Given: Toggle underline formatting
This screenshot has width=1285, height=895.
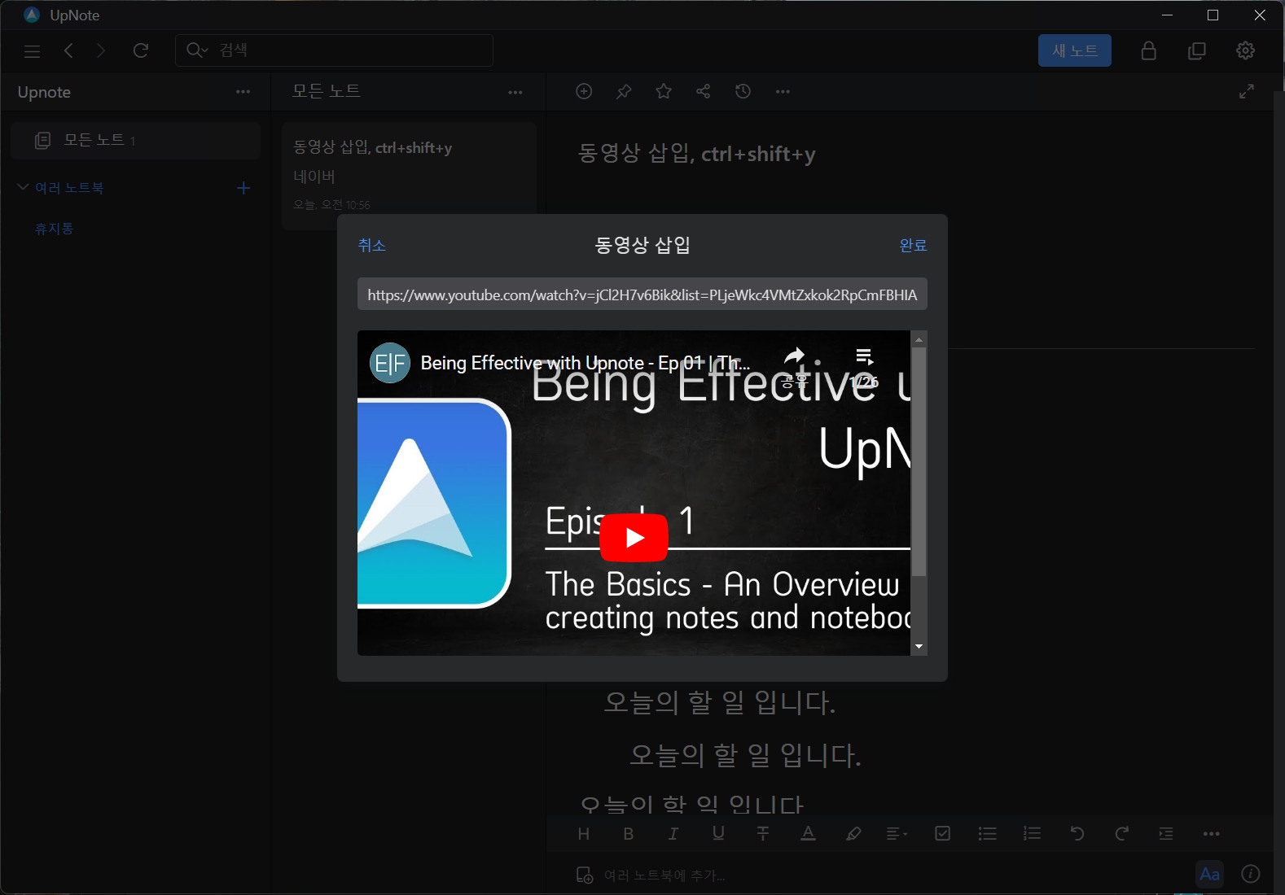Looking at the screenshot, I should [717, 833].
